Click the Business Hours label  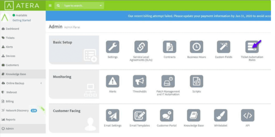click(196, 57)
